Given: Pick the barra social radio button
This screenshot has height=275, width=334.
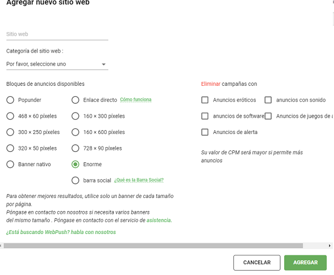Looking at the screenshot, I should click(75, 180).
